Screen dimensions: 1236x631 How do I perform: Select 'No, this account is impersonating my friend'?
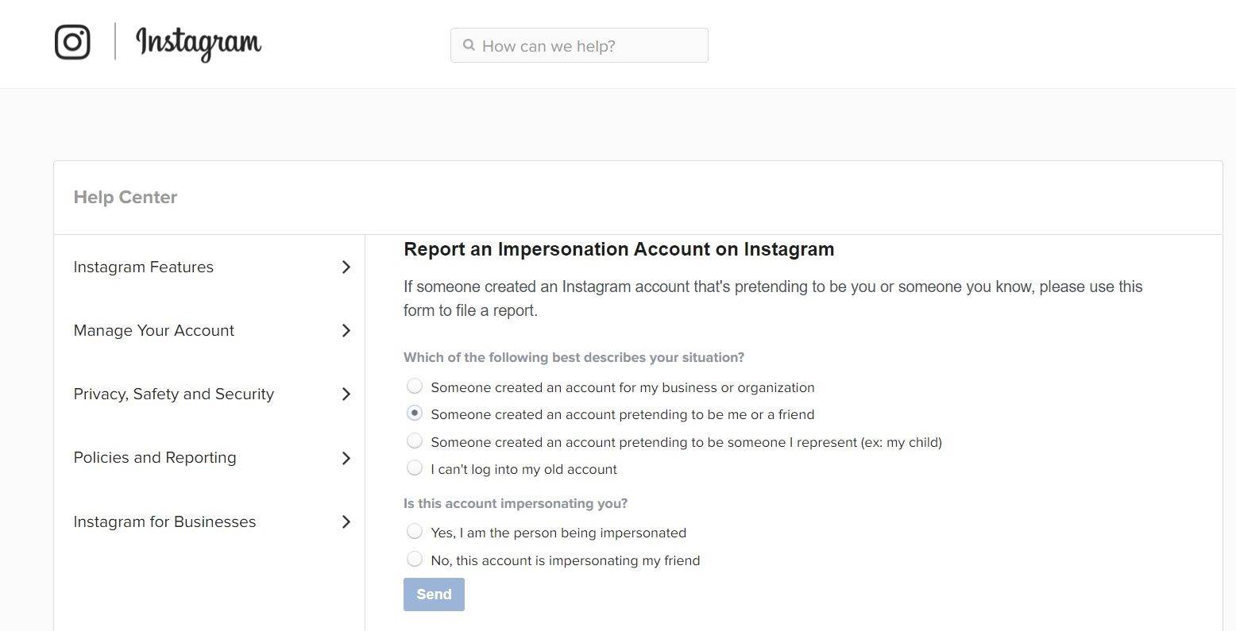[x=415, y=560]
